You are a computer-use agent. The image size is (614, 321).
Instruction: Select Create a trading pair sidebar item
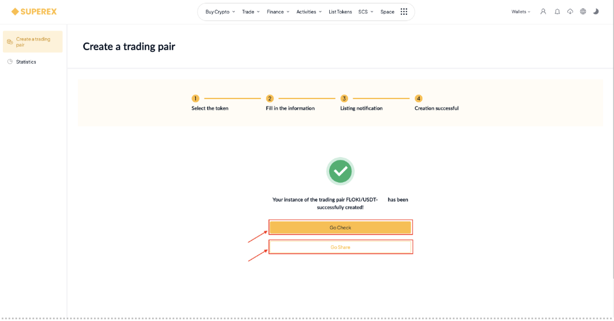coord(33,42)
